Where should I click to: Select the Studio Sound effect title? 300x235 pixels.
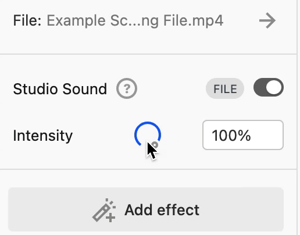60,89
